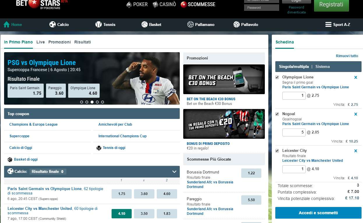
Task: Switch to the Promozioni tab
Action: point(59,42)
